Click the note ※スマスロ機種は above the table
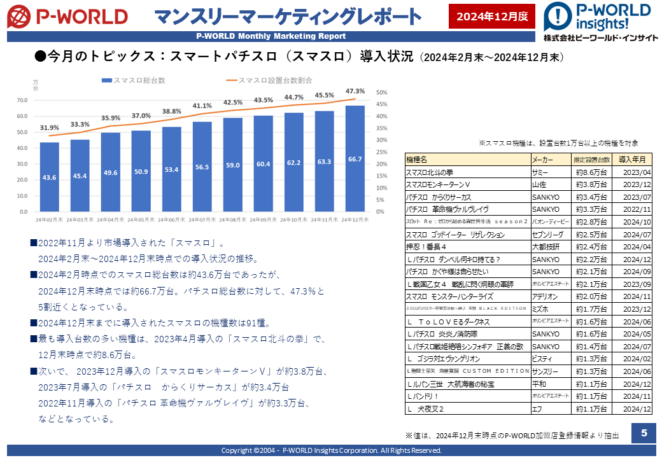 pos(559,143)
